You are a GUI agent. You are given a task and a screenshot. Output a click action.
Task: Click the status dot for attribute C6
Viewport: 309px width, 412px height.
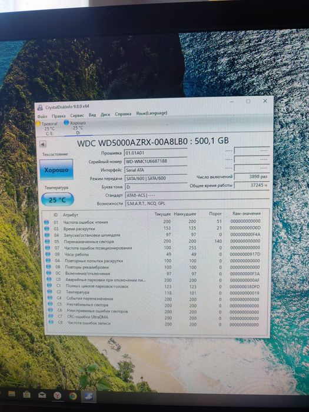(x=51, y=310)
